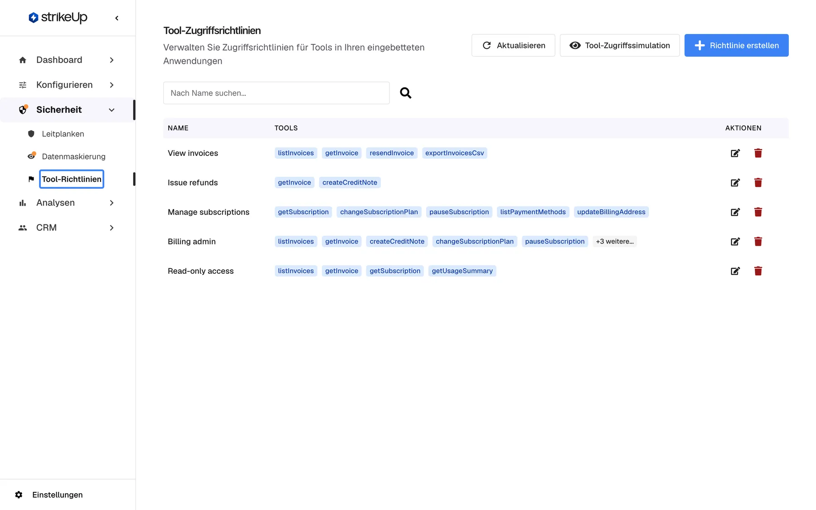
Task: Open Einstellungen in the sidebar
Action: click(x=58, y=495)
